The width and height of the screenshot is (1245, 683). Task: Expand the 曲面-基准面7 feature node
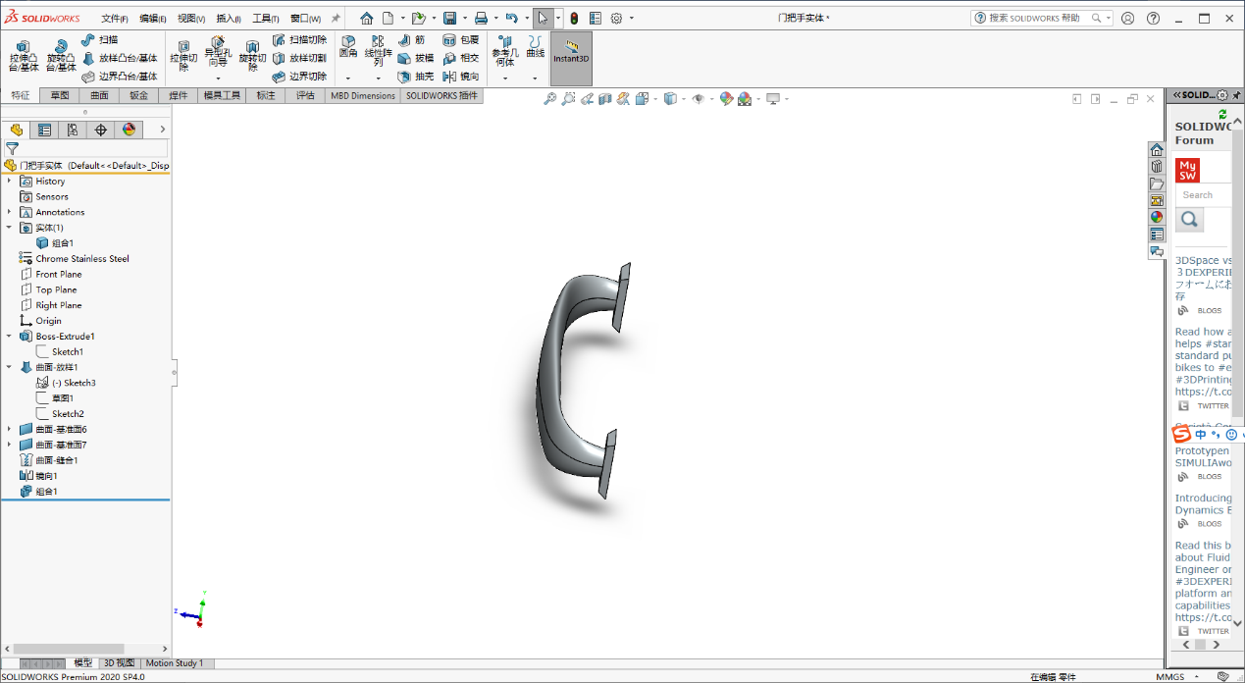click(10, 445)
